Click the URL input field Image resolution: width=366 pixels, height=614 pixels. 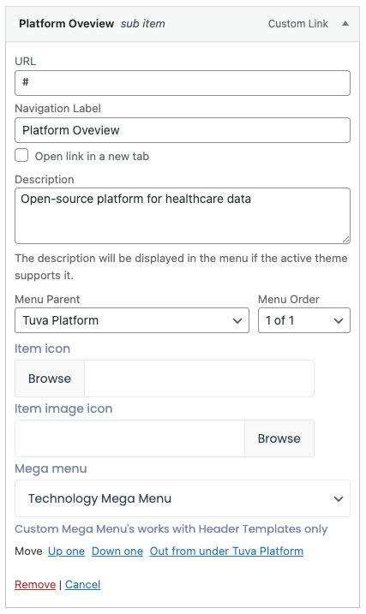[183, 83]
